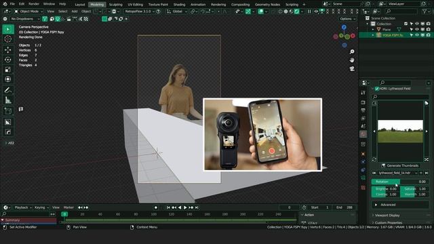
Task: Switch to the Shading workspace tab
Action: point(179,5)
